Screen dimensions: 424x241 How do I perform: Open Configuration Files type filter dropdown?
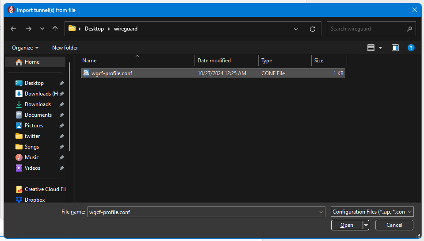[x=372, y=212]
